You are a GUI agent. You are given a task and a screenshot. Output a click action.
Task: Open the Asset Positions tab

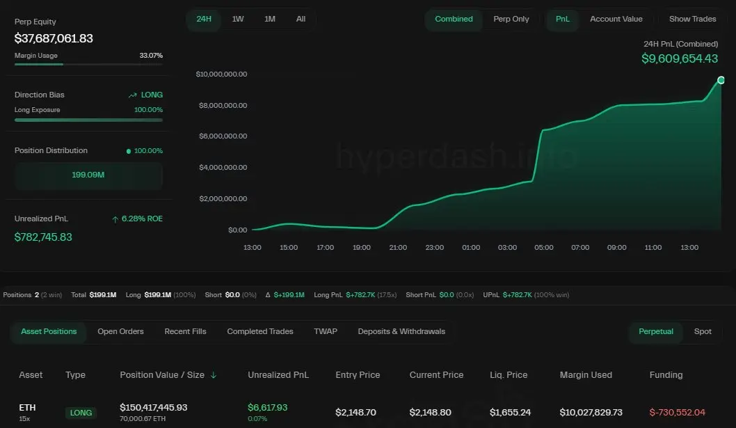point(48,332)
